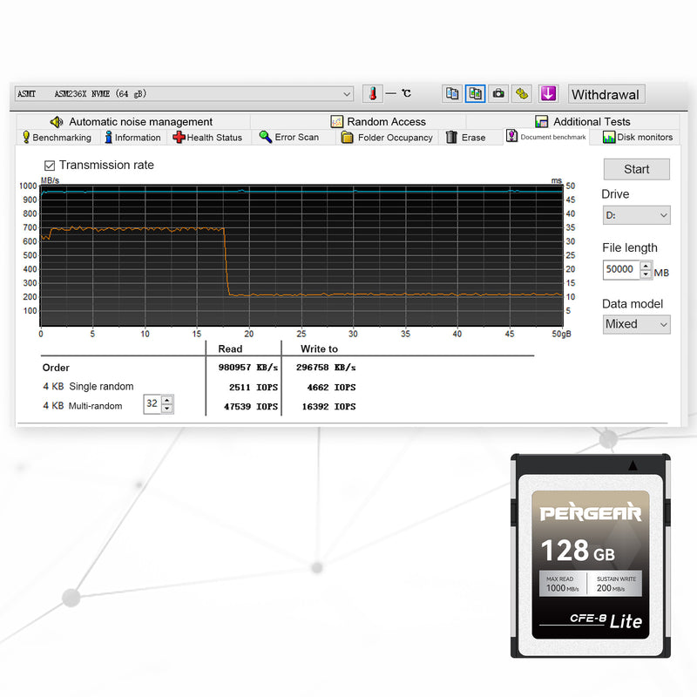Click the File length 50000 input field
Image resolution: width=697 pixels, height=697 pixels.
point(621,269)
